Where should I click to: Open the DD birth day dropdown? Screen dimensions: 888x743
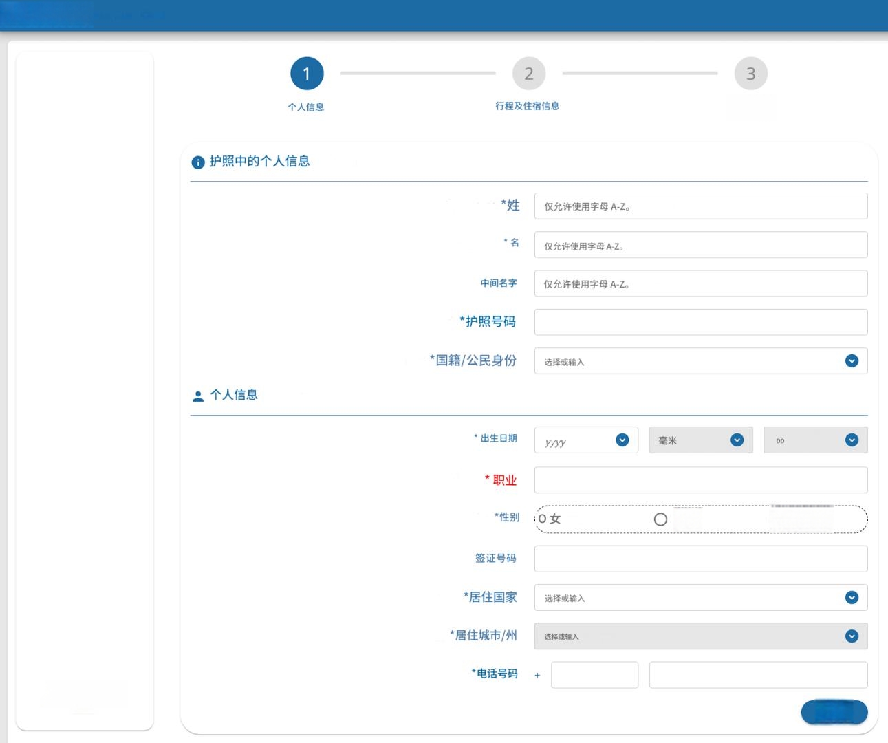pos(816,440)
